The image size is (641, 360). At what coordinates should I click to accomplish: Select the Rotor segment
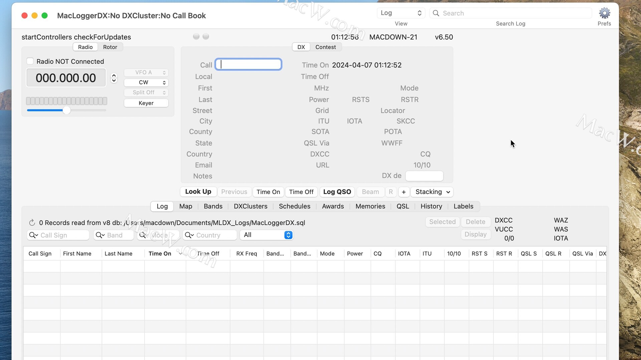[x=110, y=47]
